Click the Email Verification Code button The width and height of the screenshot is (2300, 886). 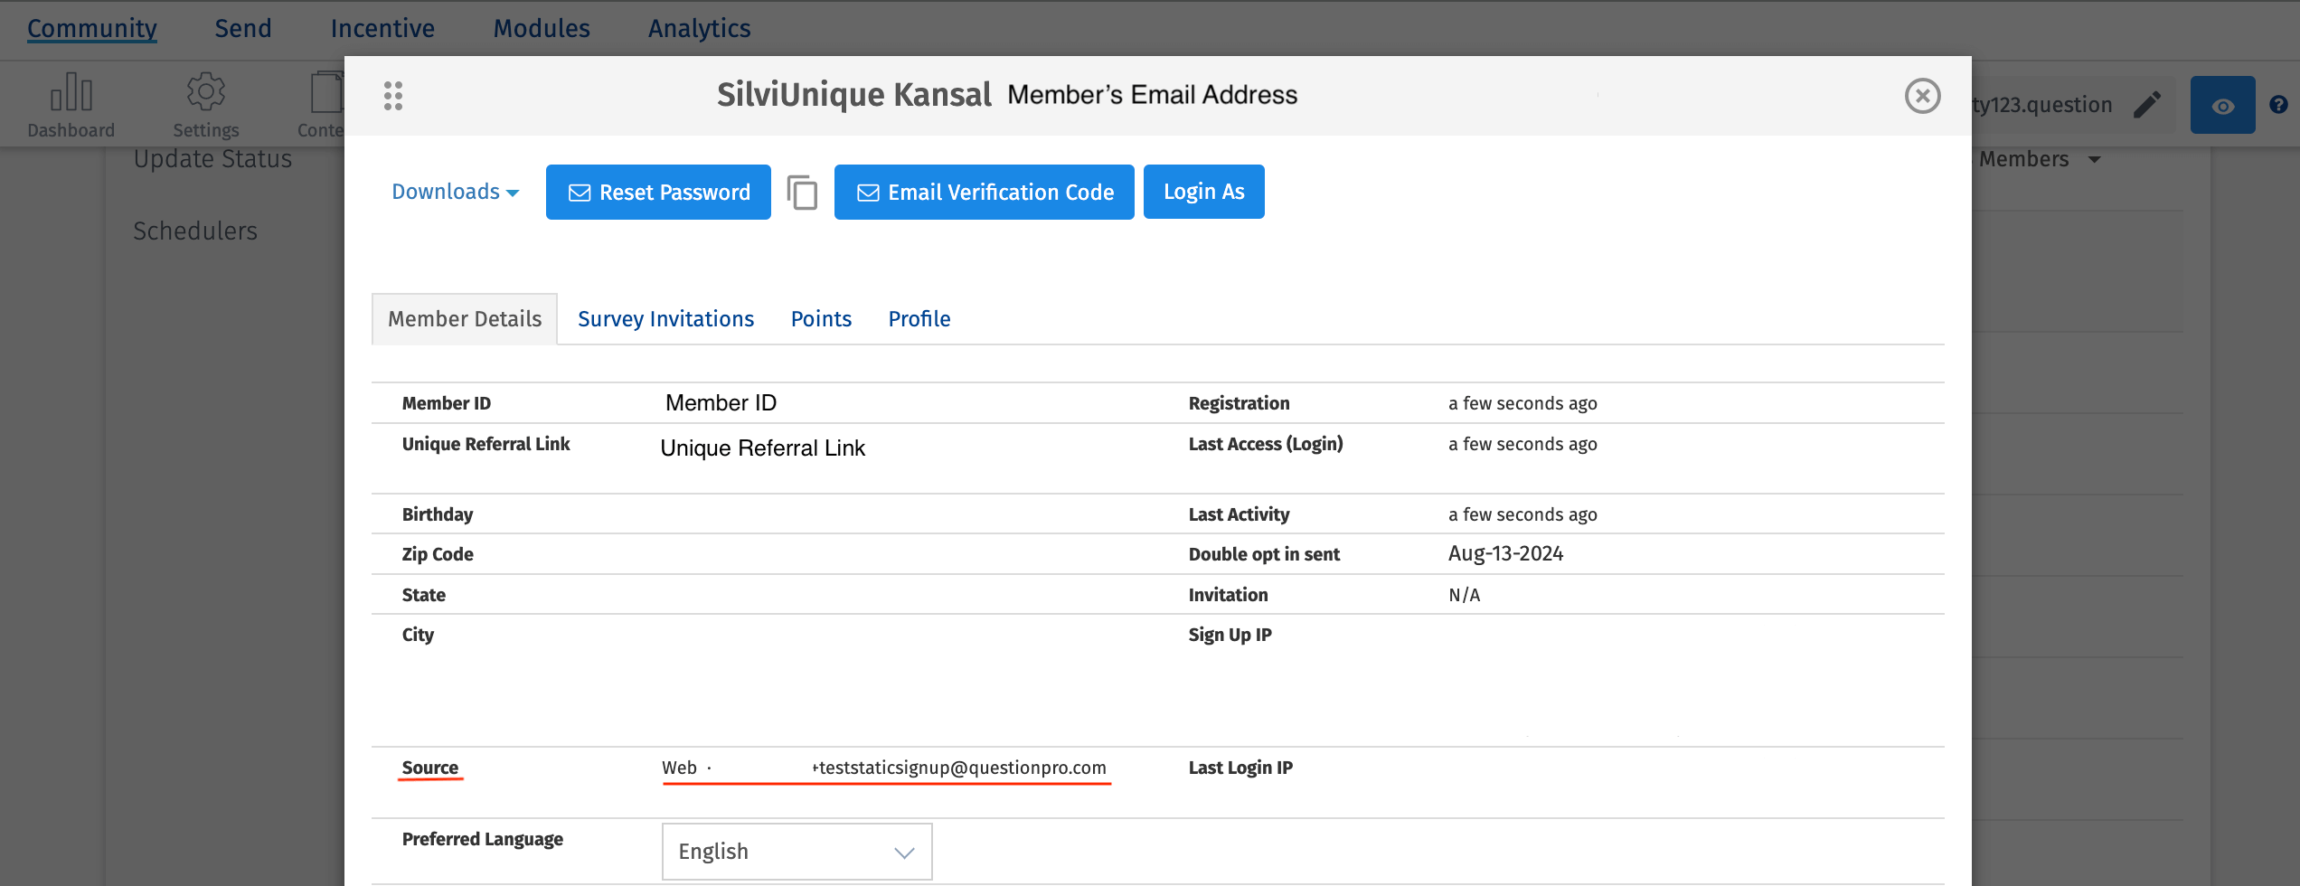(984, 193)
